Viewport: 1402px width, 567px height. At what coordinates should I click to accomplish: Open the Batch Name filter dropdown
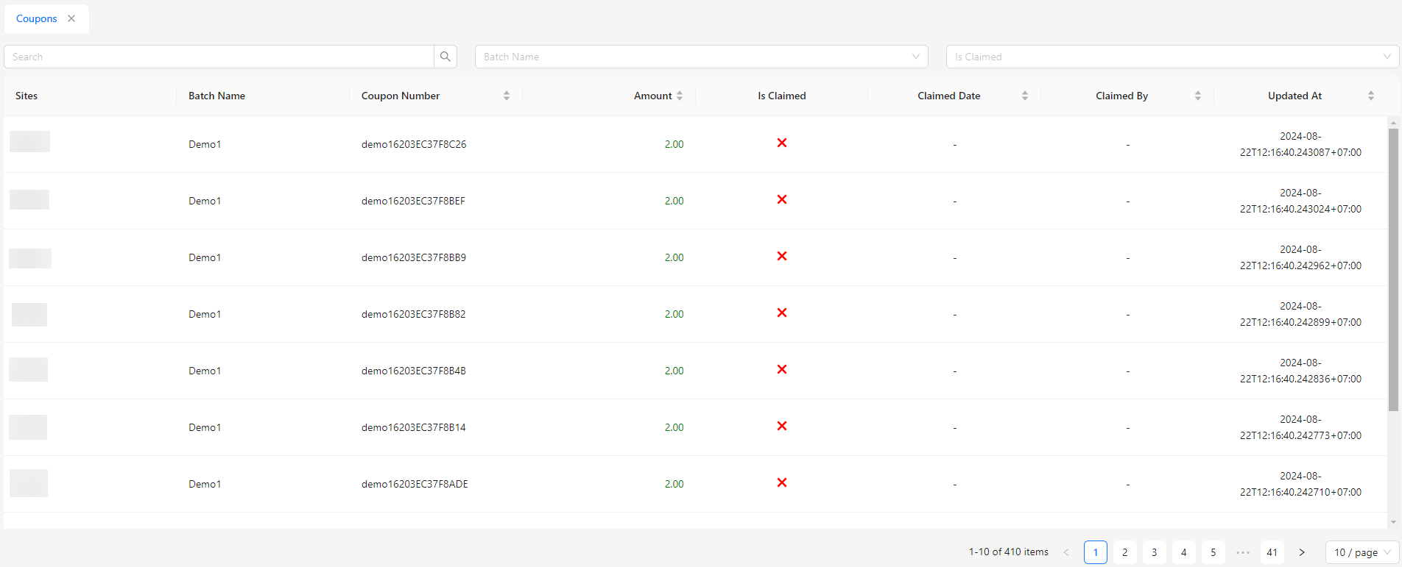(x=701, y=57)
